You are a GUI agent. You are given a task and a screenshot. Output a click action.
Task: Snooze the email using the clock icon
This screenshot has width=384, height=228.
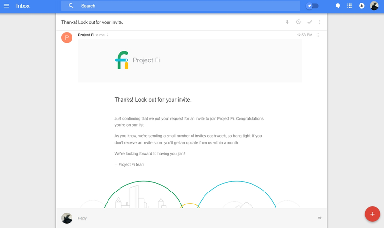[x=298, y=22]
